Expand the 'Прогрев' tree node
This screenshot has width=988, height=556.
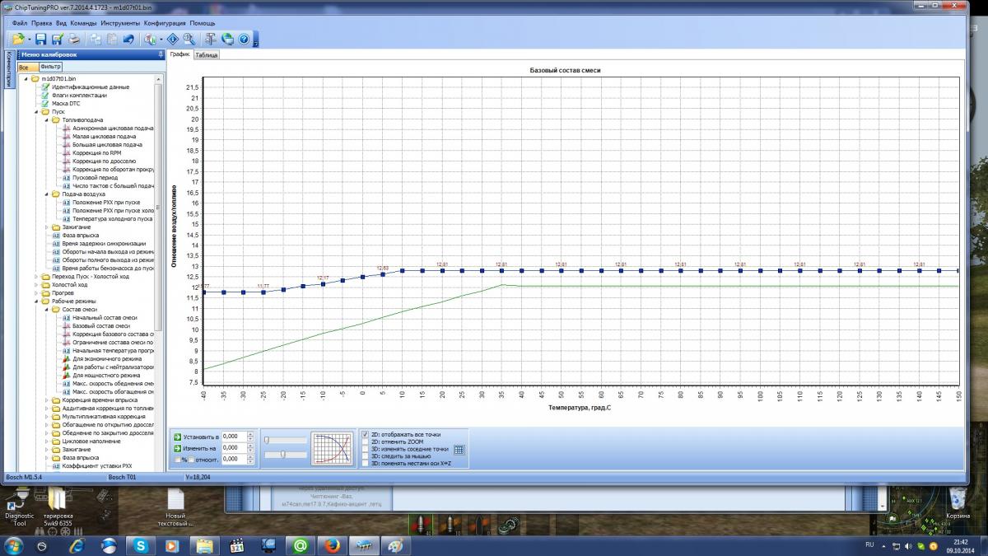click(37, 293)
